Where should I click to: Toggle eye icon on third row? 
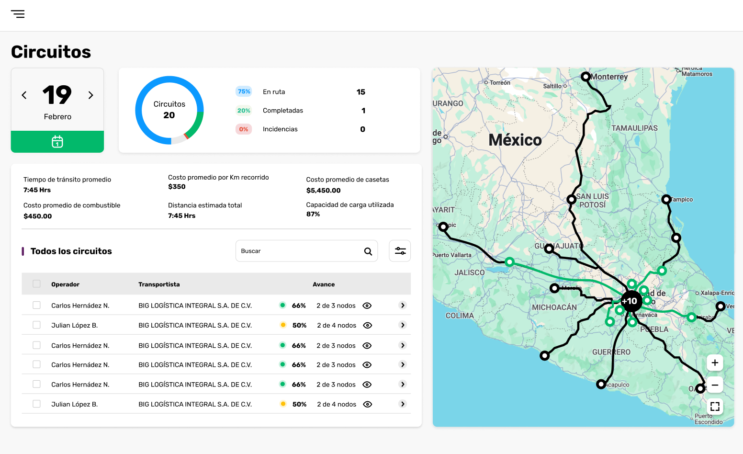pyautogui.click(x=367, y=345)
